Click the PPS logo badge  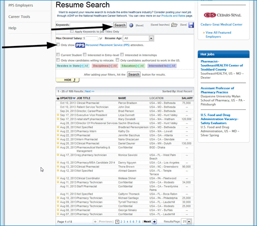coord(80,45)
